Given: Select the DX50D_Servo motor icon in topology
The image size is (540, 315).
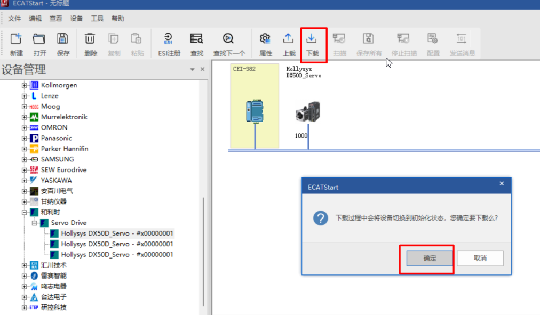Looking at the screenshot, I should click(307, 112).
